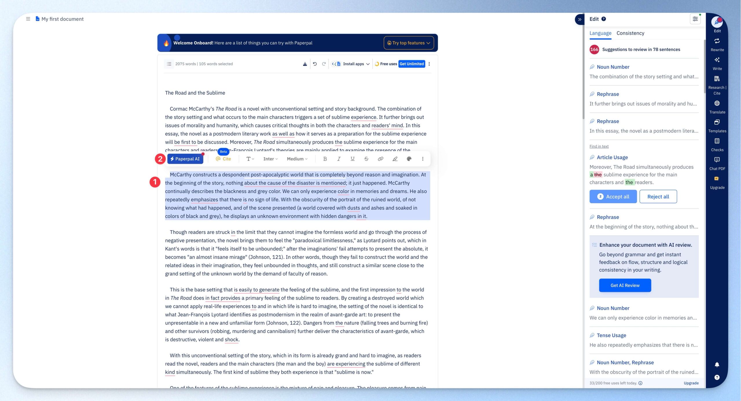Switch to the Consistency tab
741x401 pixels.
[x=630, y=33]
